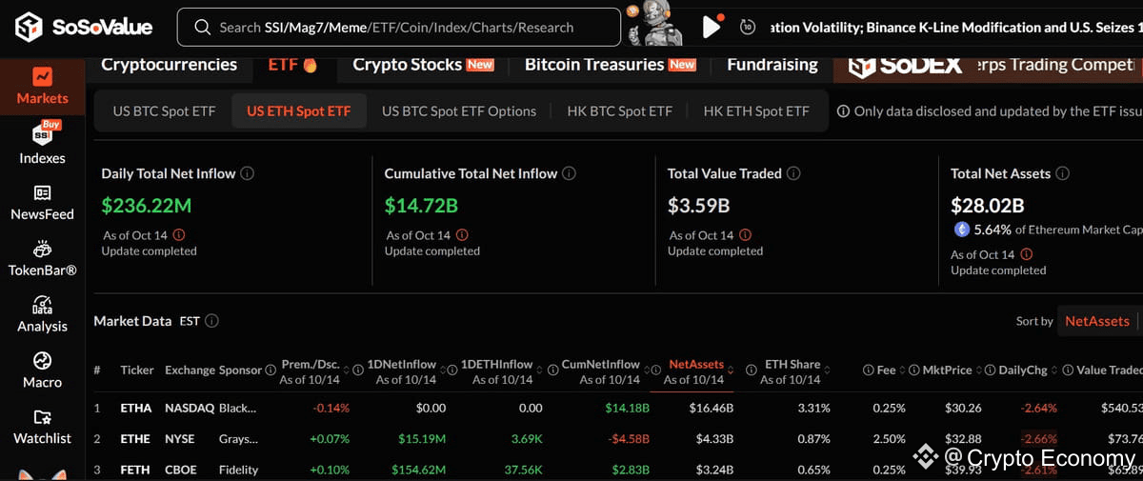Open Watchlist in the sidebar

pos(42,427)
